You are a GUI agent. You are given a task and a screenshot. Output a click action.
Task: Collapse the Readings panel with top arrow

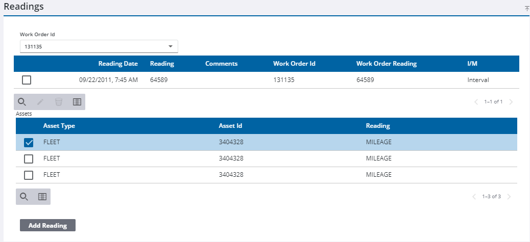[527, 9]
